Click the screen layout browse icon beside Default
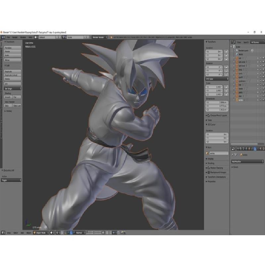Screen dimensions: 265x265 tap(36, 37)
